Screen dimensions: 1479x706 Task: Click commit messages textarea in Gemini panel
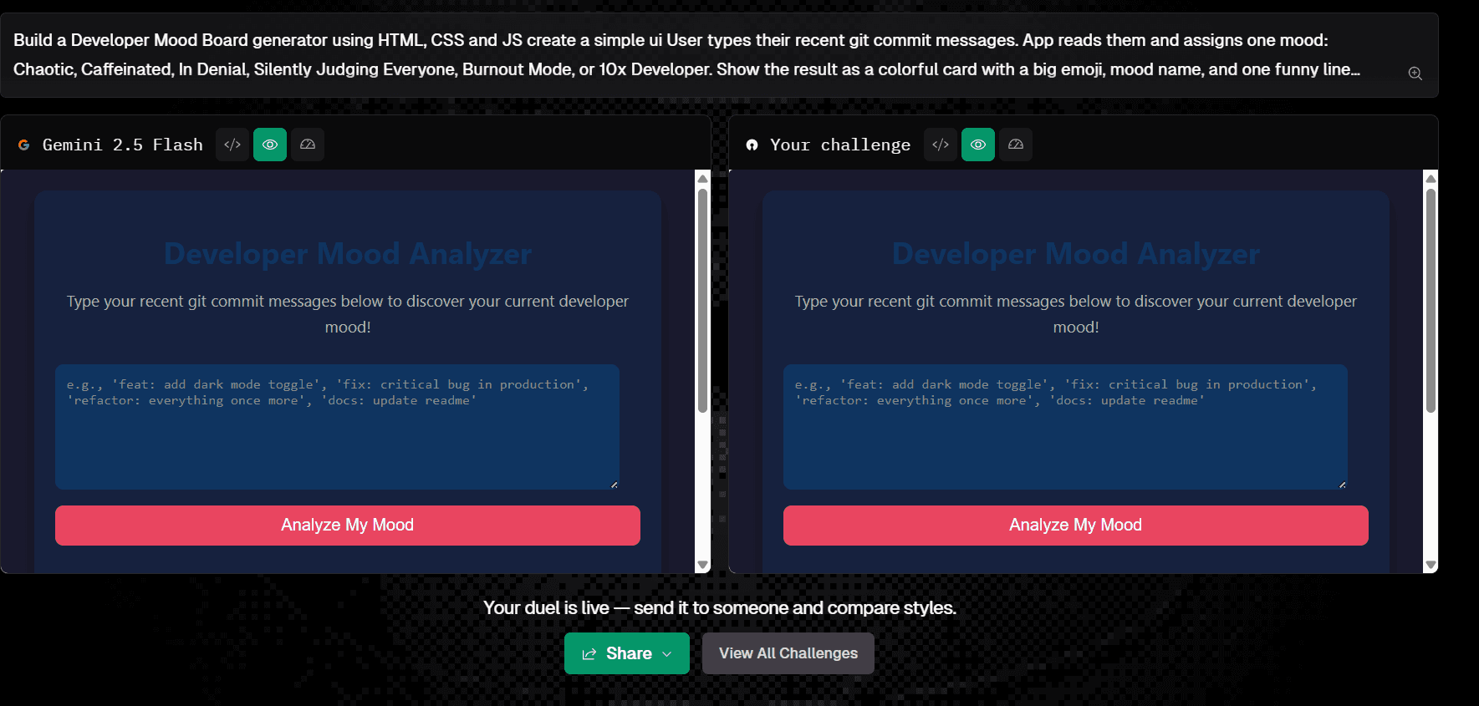[x=337, y=427]
